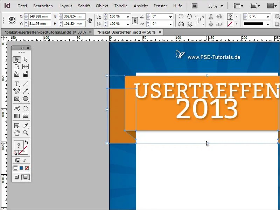This screenshot has width=280, height=210.
Task: Click the reference point locator grid
Action: tap(12, 20)
